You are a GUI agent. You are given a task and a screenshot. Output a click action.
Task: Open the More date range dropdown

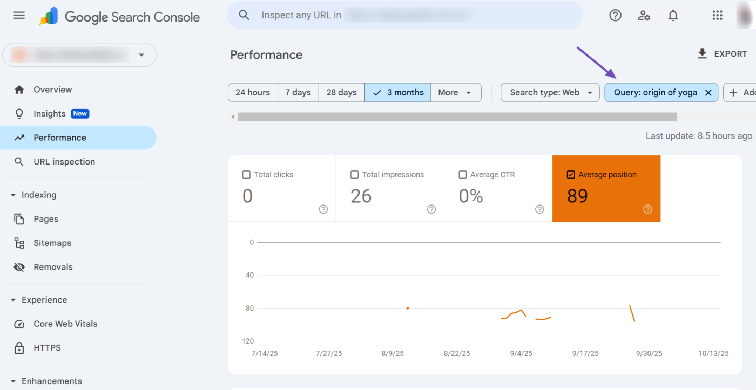pyautogui.click(x=455, y=93)
